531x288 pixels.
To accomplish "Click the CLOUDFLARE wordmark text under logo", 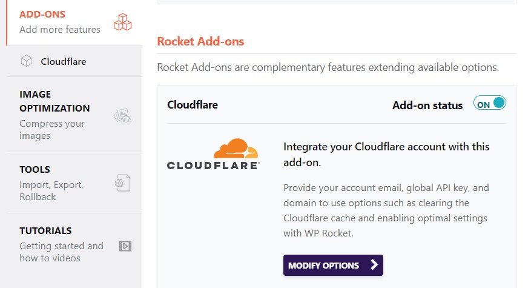I will (x=213, y=166).
